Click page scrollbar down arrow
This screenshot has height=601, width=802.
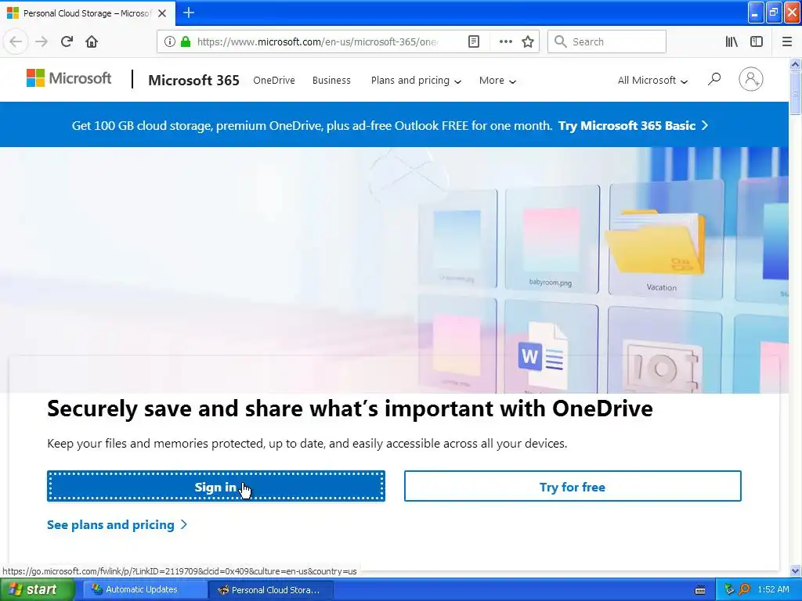[795, 570]
